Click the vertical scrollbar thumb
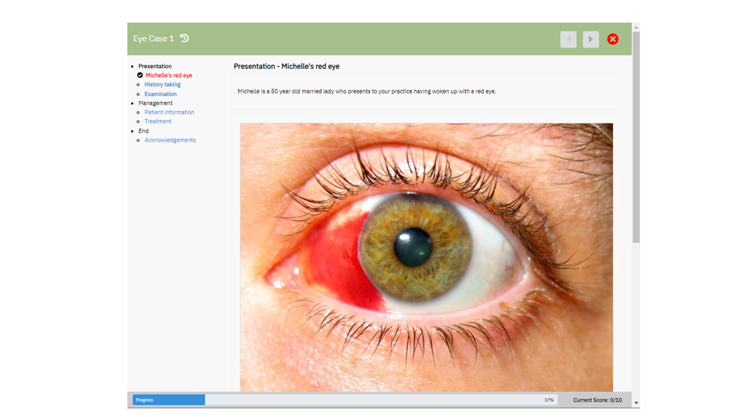Screen dimensions: 741x417 point(636,136)
